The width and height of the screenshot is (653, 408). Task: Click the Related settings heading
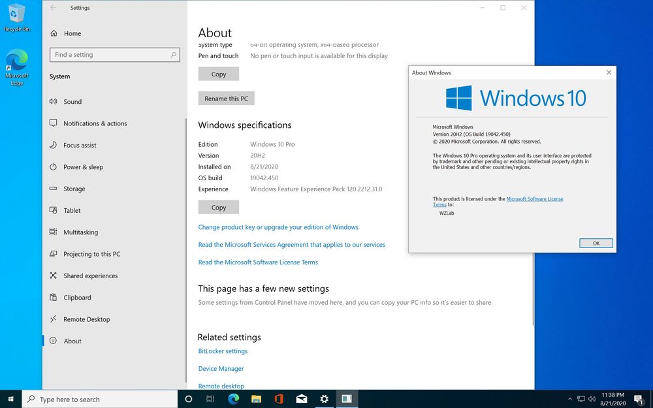pos(229,337)
